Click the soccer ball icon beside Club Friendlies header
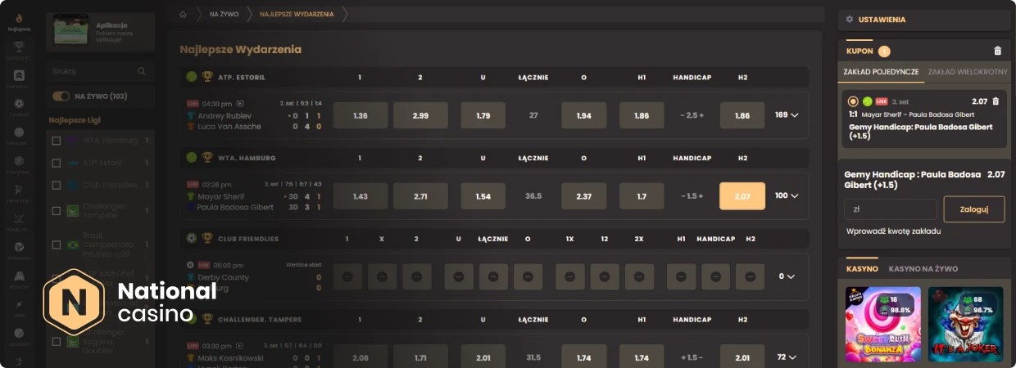The image size is (1016, 368). coord(192,239)
